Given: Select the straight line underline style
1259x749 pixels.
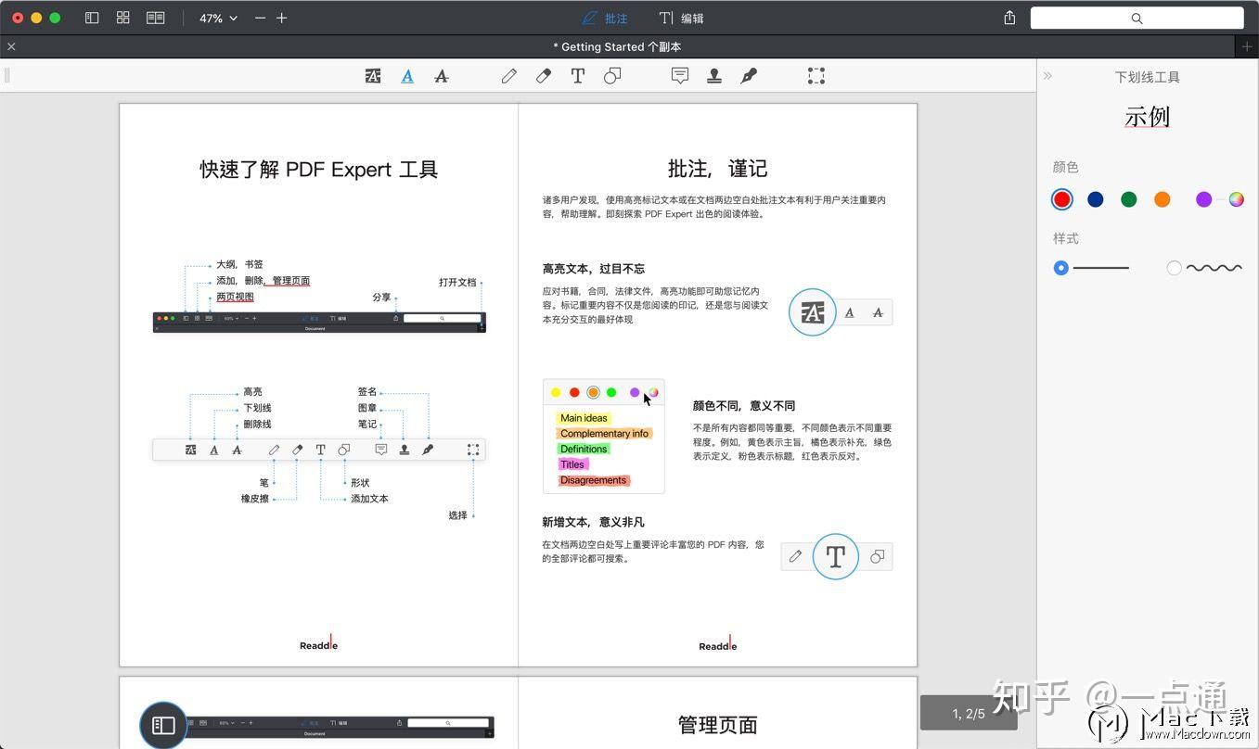Looking at the screenshot, I should (x=1061, y=268).
